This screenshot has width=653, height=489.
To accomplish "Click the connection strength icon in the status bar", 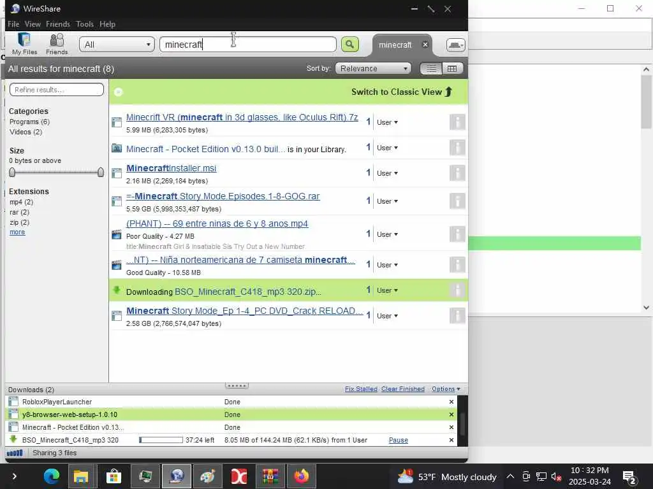I will coord(15,453).
